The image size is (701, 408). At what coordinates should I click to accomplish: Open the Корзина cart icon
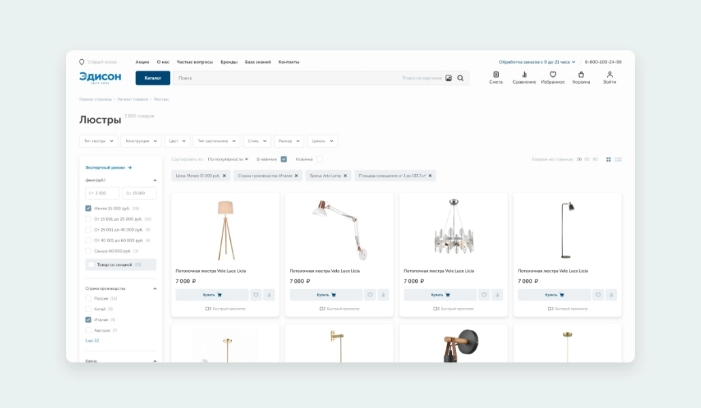pos(581,75)
